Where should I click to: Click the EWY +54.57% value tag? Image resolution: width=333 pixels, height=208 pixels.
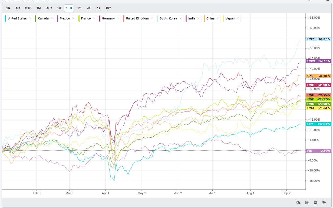click(318, 39)
